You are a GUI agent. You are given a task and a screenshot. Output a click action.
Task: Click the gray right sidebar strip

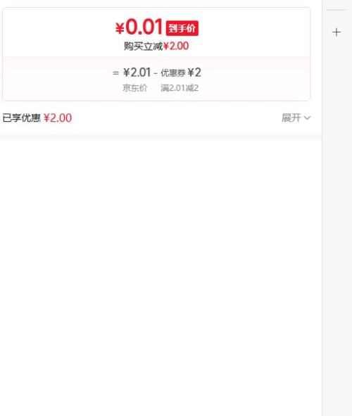point(337,208)
